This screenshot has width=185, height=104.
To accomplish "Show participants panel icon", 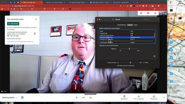I will pyautogui.click(x=141, y=13).
